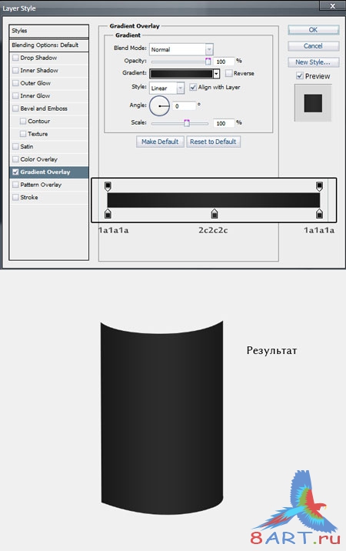Click the left opacity stop above gradient bar
The height and width of the screenshot is (551, 346).
(x=108, y=186)
